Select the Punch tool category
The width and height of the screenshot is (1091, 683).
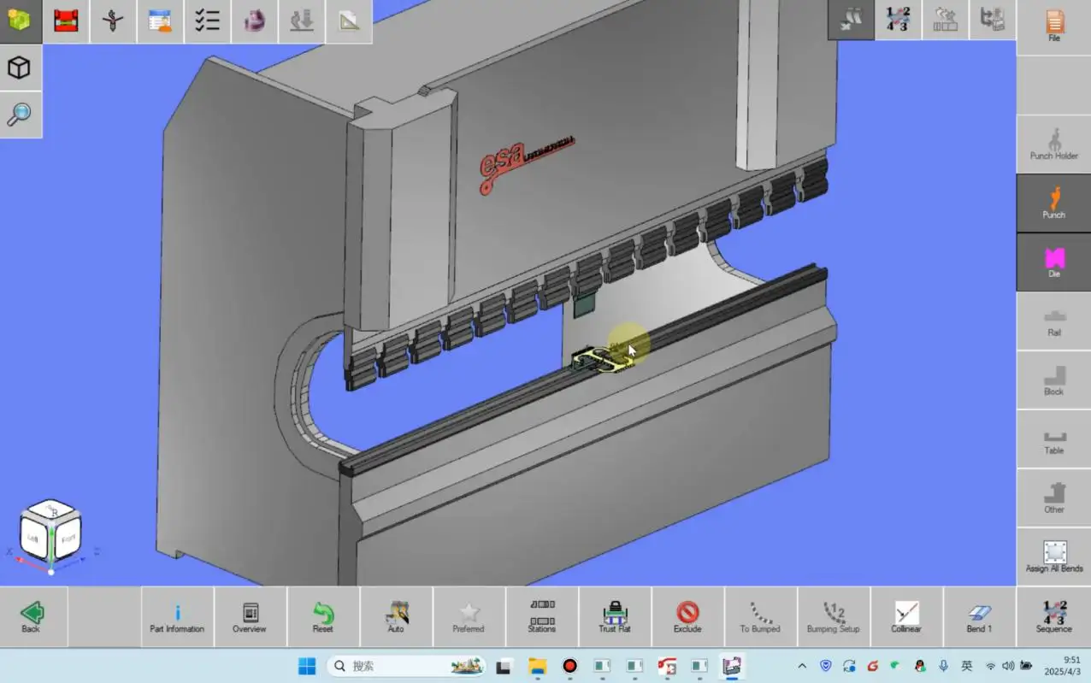click(1053, 203)
